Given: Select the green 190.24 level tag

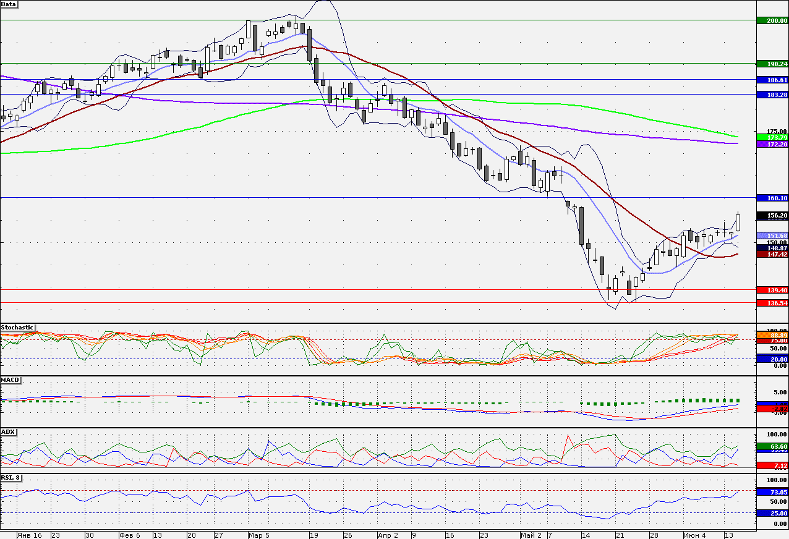Looking at the screenshot, I should [773, 64].
